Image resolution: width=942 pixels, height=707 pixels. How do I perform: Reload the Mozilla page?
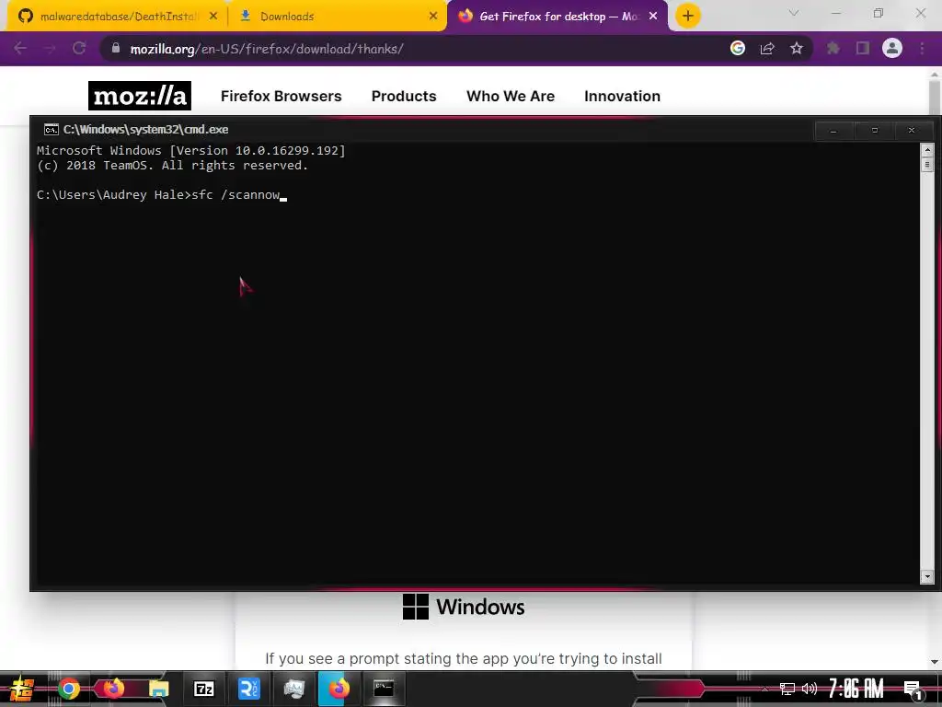pos(79,49)
